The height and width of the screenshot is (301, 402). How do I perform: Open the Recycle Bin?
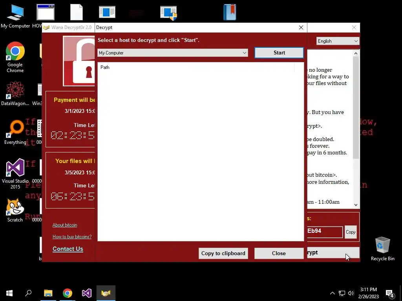click(382, 249)
